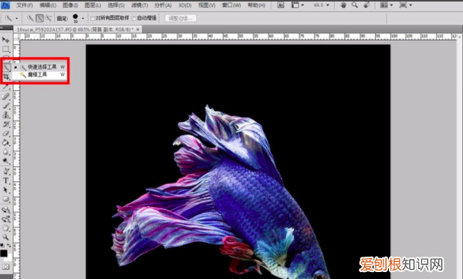Open the 图像(I) menu

tap(70, 5)
